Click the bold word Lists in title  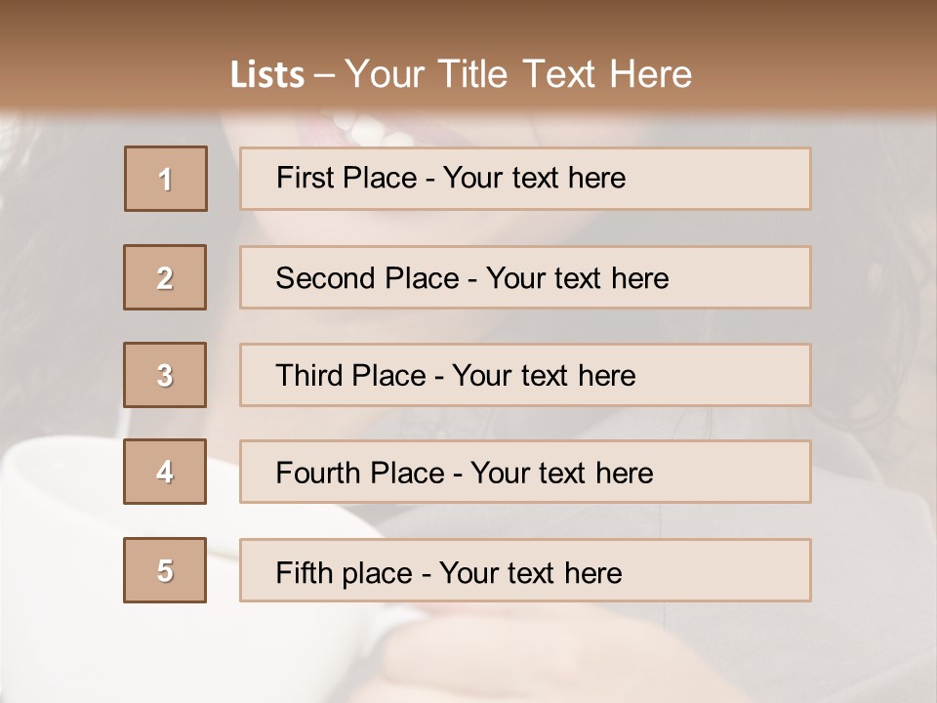tap(267, 75)
